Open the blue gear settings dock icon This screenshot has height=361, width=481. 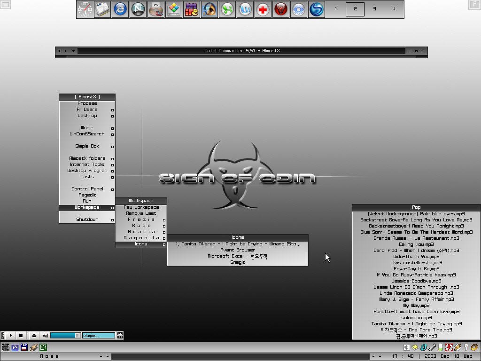coord(298,9)
